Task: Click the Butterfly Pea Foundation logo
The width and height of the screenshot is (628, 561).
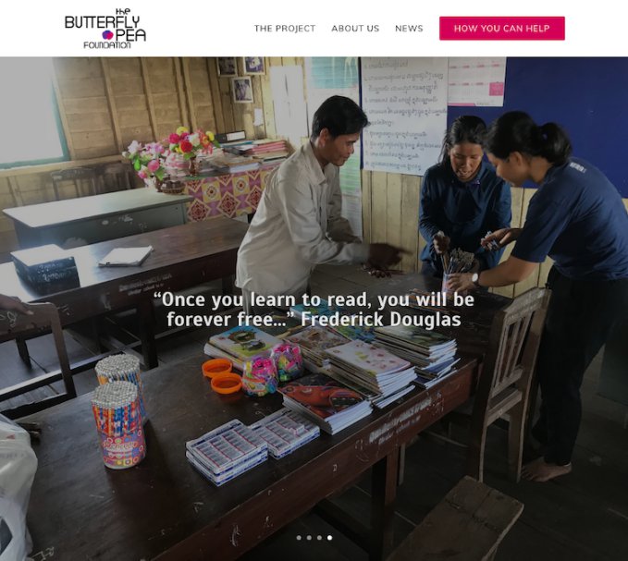Action: pyautogui.click(x=105, y=29)
